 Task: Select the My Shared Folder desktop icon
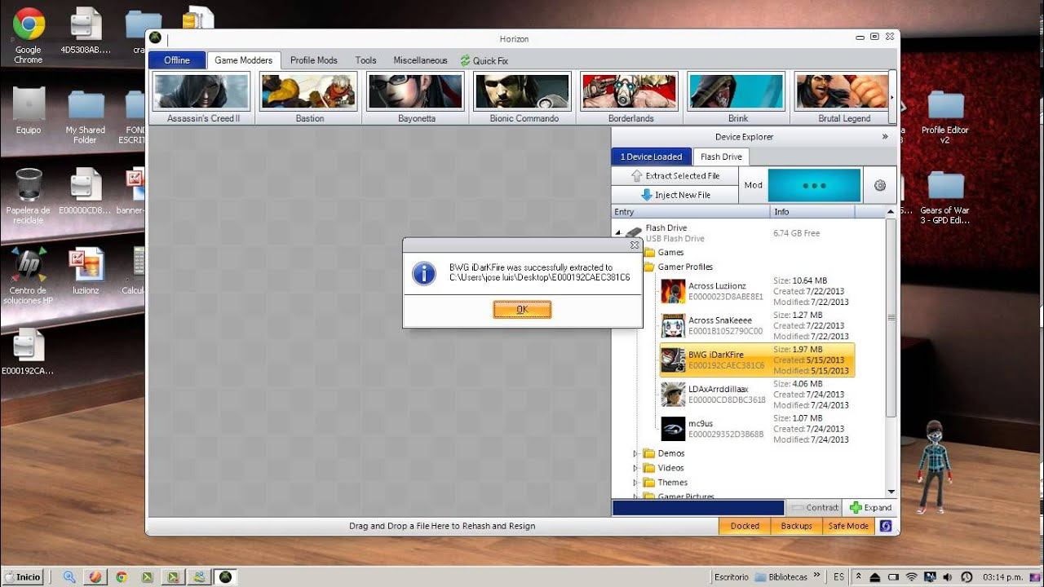click(x=86, y=115)
